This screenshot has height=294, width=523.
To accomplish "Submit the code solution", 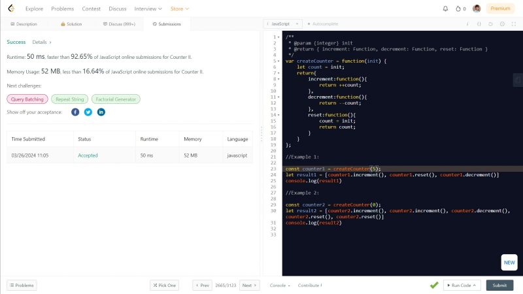I will click(499, 286).
